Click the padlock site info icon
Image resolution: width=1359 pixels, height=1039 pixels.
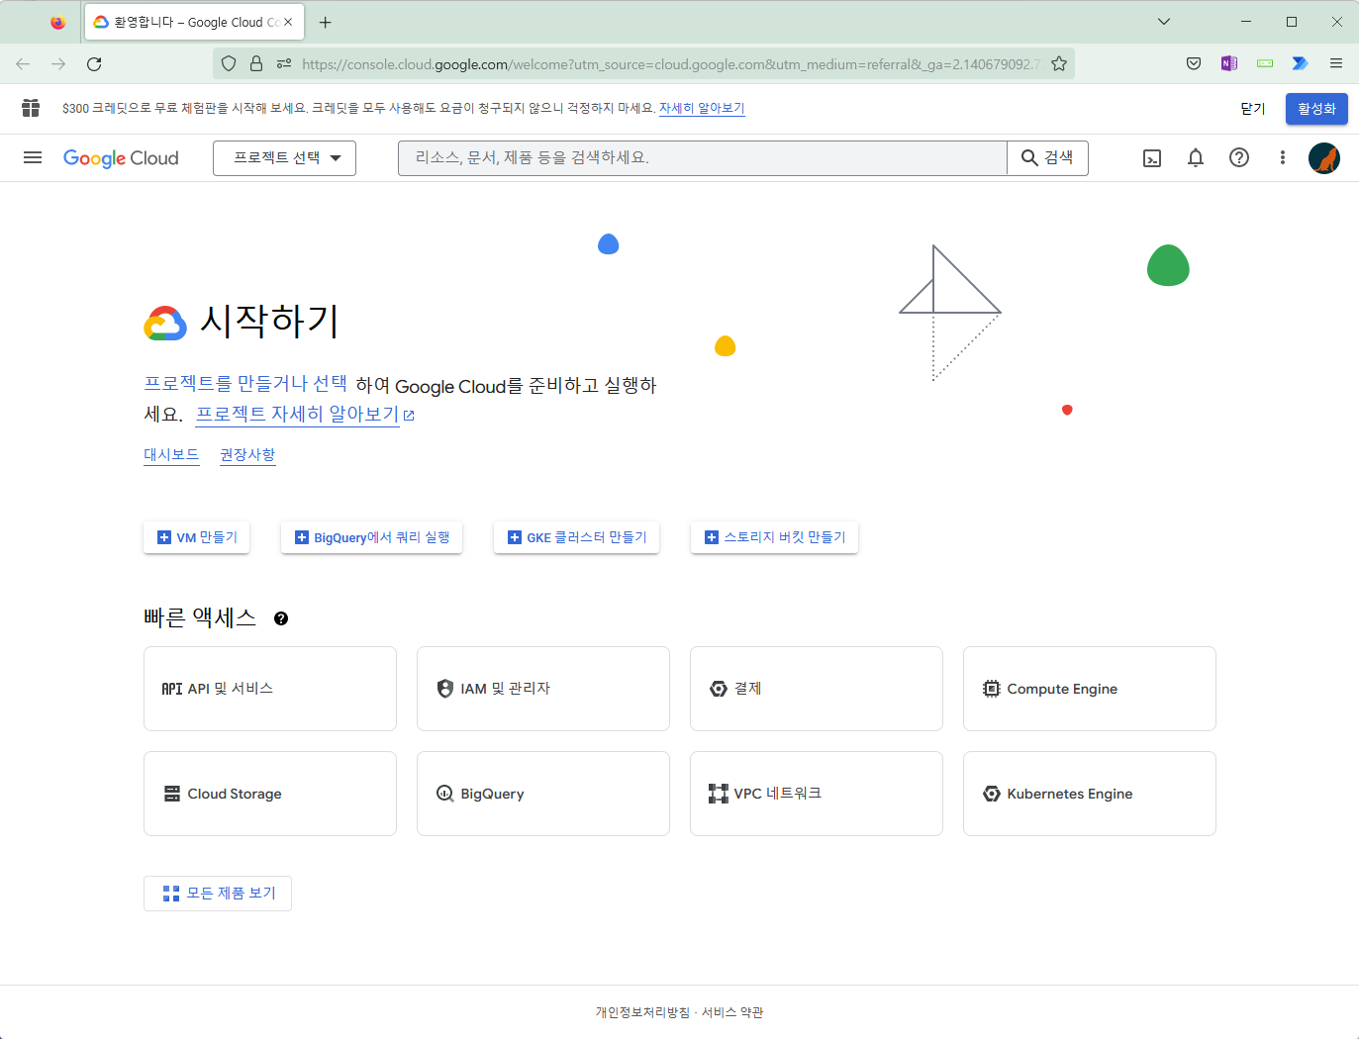[256, 63]
